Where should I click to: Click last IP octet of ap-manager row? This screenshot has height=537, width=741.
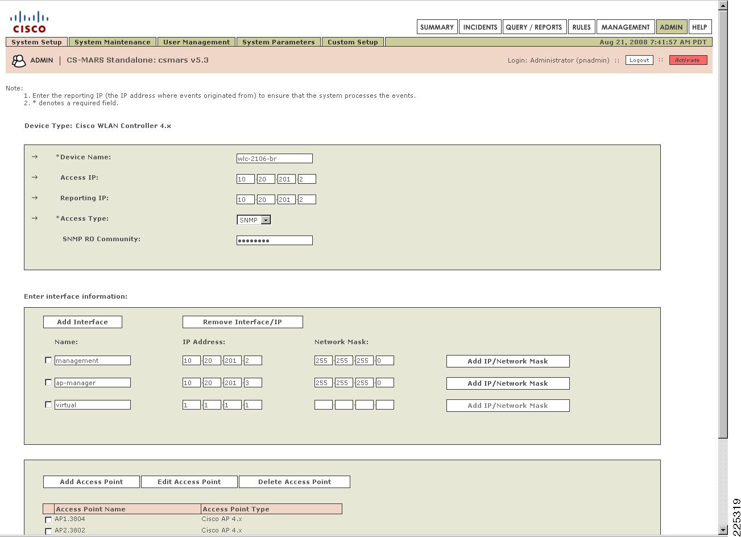pyautogui.click(x=253, y=383)
